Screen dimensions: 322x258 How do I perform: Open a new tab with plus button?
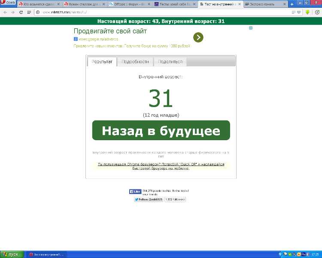pyautogui.click(x=292, y=4)
